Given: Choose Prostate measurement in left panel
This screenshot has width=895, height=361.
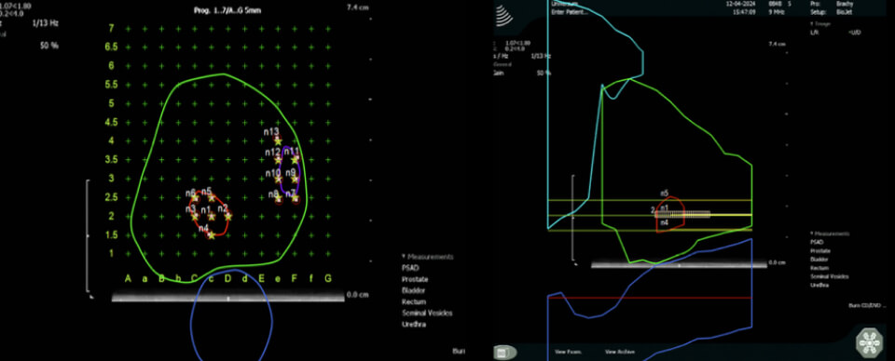Looking at the screenshot, I should pos(415,279).
